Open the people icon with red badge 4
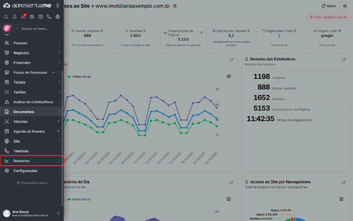This screenshot has height=221, width=353. (23, 17)
